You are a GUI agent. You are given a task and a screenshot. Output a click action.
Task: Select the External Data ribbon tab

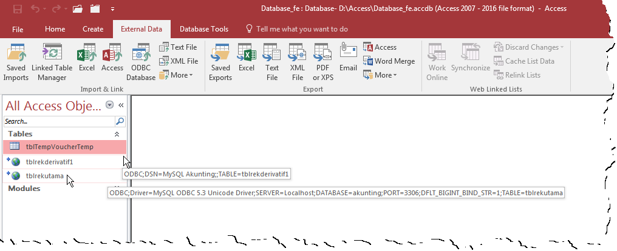point(141,29)
